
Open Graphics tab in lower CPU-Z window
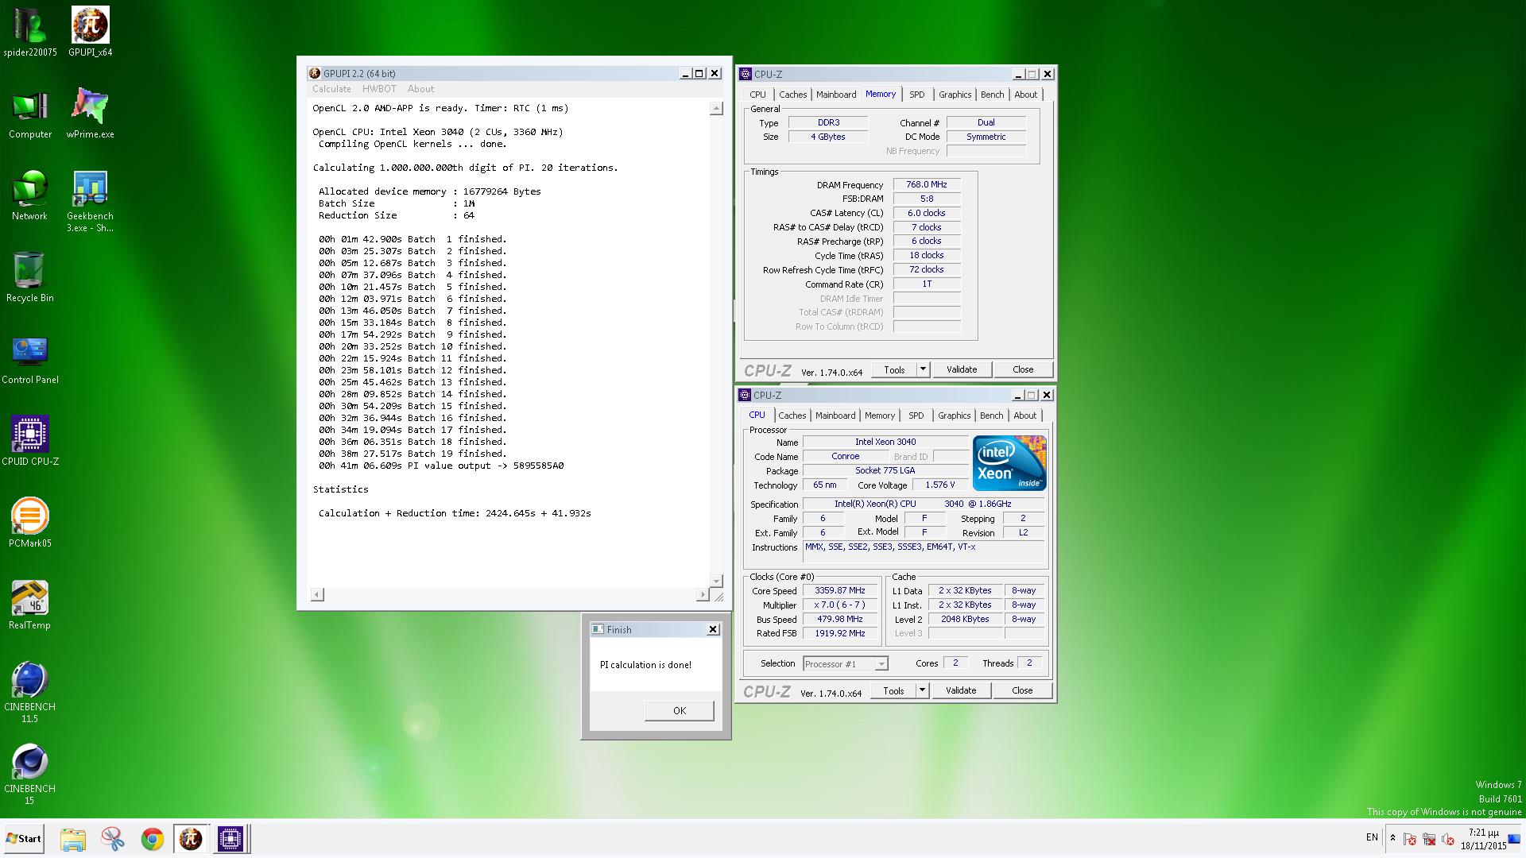click(954, 415)
